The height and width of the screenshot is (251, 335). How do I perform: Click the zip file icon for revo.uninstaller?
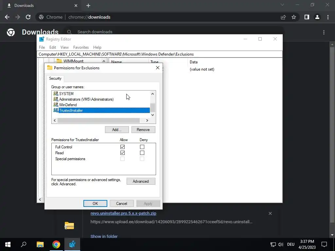69,226
